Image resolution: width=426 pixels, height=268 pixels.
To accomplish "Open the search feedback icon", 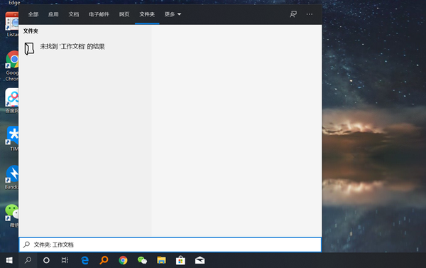I will [293, 14].
